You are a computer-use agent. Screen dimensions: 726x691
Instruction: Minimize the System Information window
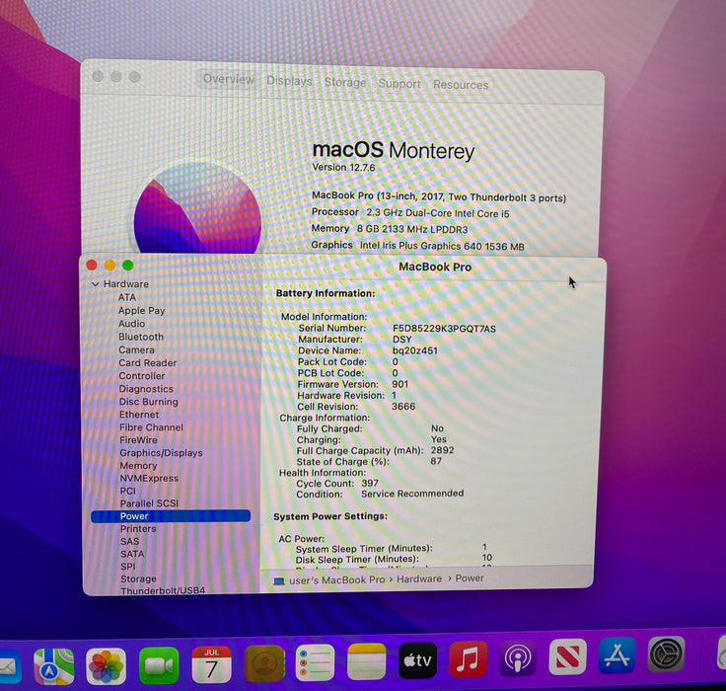109,266
